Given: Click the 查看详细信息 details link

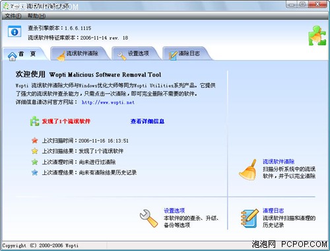Looking at the screenshot, I should tap(147, 122).
